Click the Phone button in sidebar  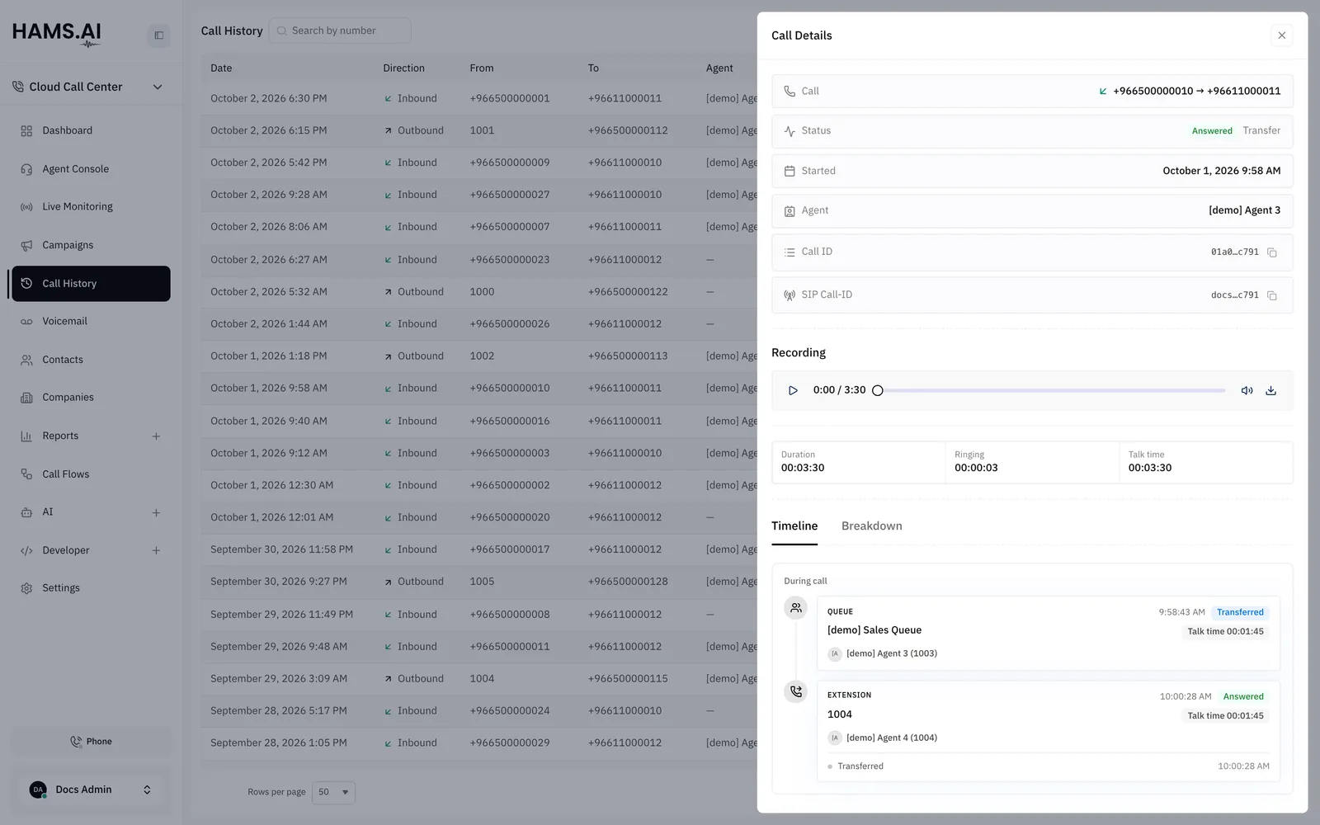coord(91,742)
